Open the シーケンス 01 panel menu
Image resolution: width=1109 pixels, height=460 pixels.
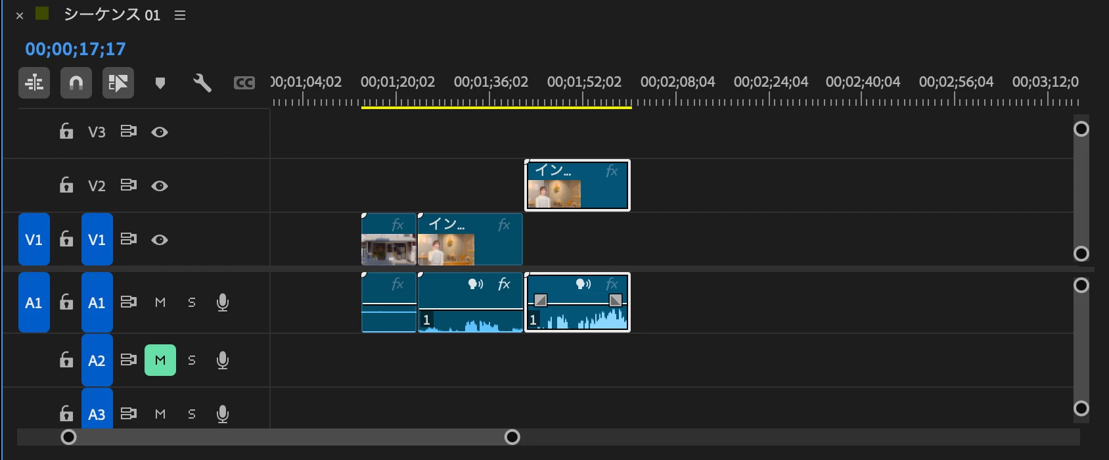180,15
